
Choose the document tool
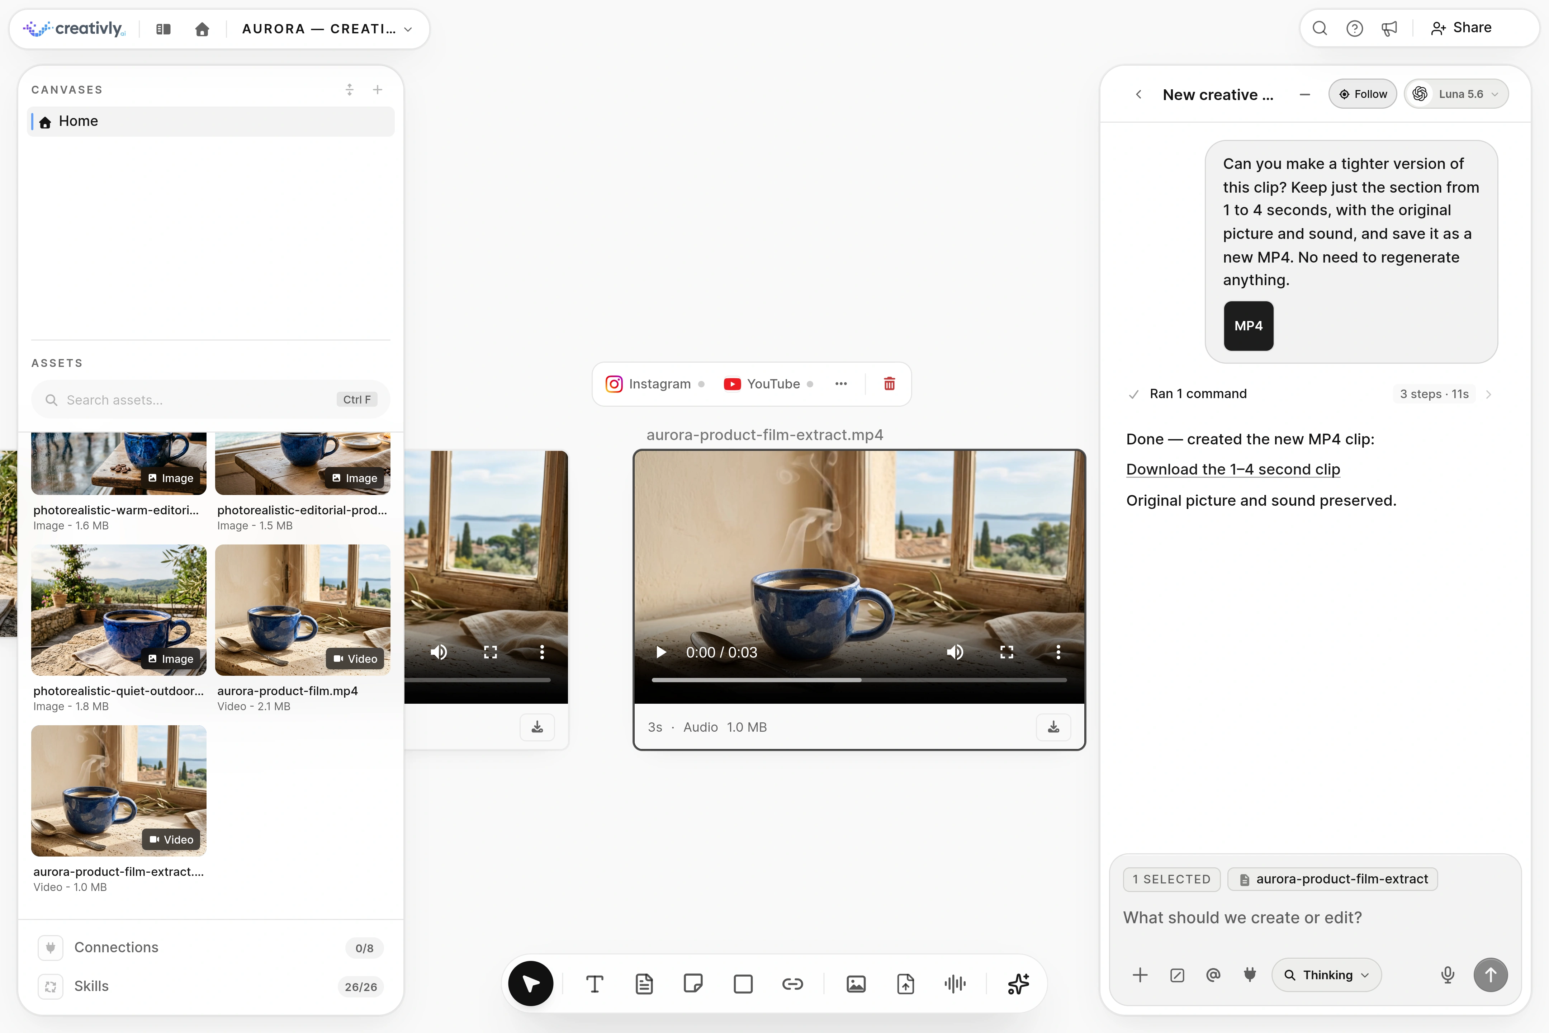point(643,984)
